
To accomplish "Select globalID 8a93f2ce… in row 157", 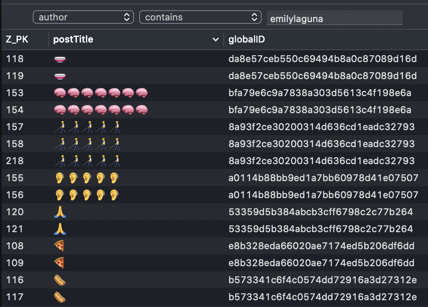I will click(322, 127).
